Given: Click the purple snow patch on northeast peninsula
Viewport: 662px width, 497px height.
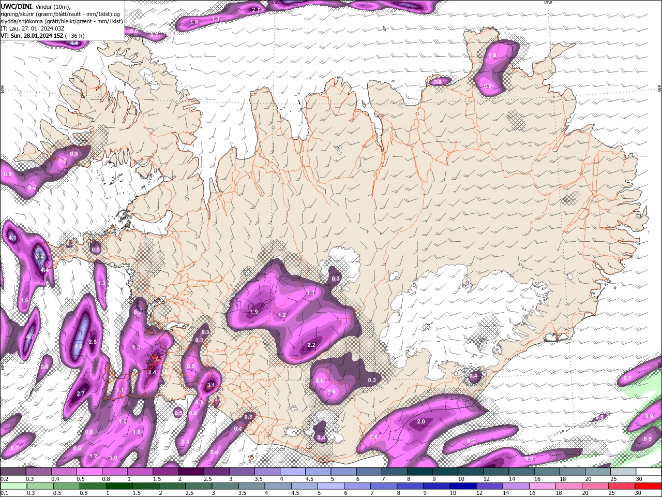Looking at the screenshot, I should coord(496,67).
